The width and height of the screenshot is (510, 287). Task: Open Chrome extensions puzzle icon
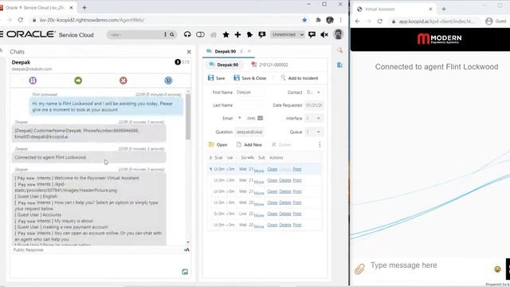[318, 20]
